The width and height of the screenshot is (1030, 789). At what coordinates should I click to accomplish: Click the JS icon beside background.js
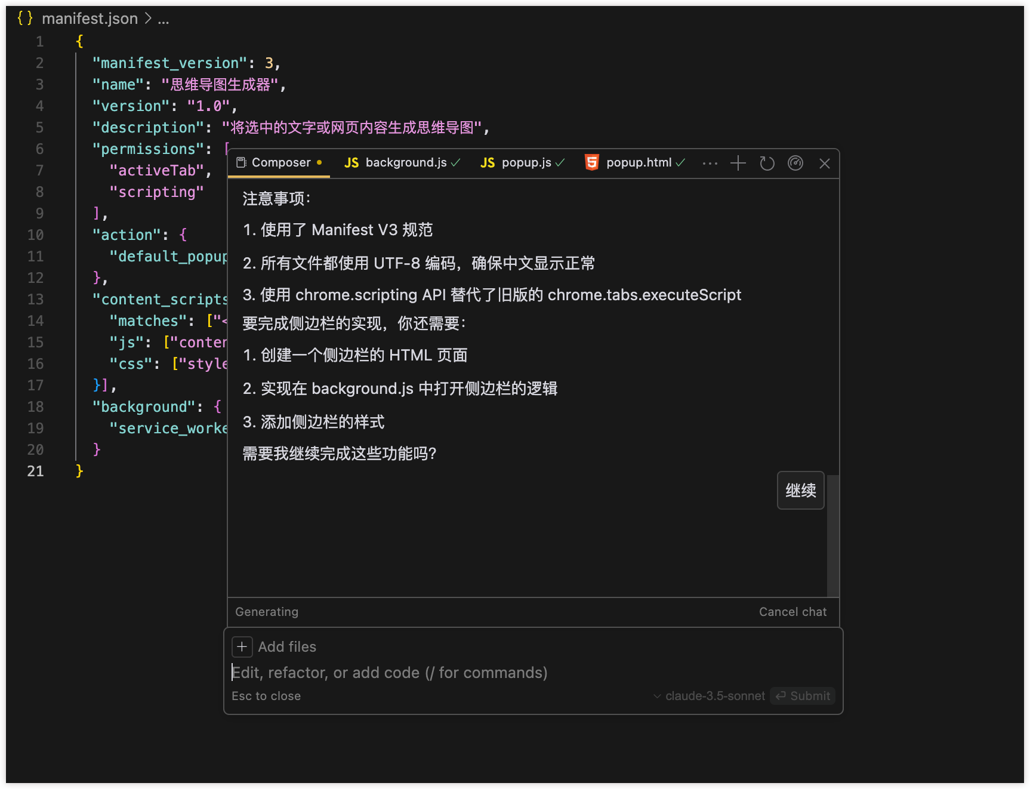point(351,162)
